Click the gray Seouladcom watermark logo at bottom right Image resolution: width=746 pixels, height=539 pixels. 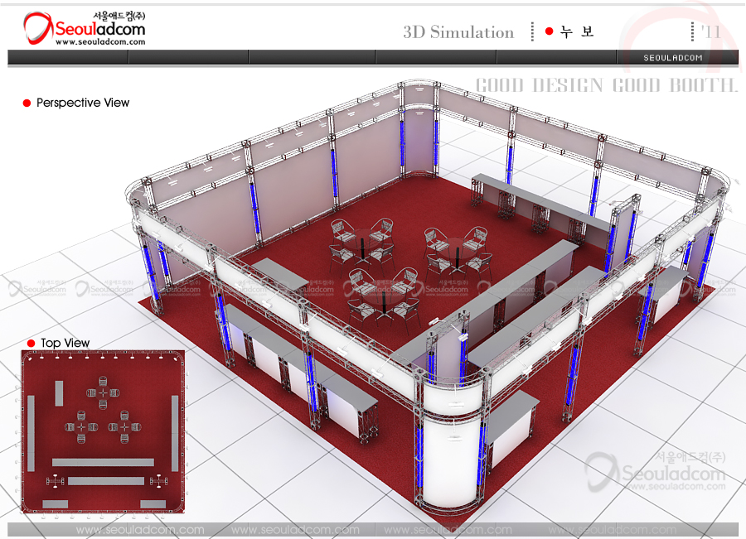coord(655,472)
